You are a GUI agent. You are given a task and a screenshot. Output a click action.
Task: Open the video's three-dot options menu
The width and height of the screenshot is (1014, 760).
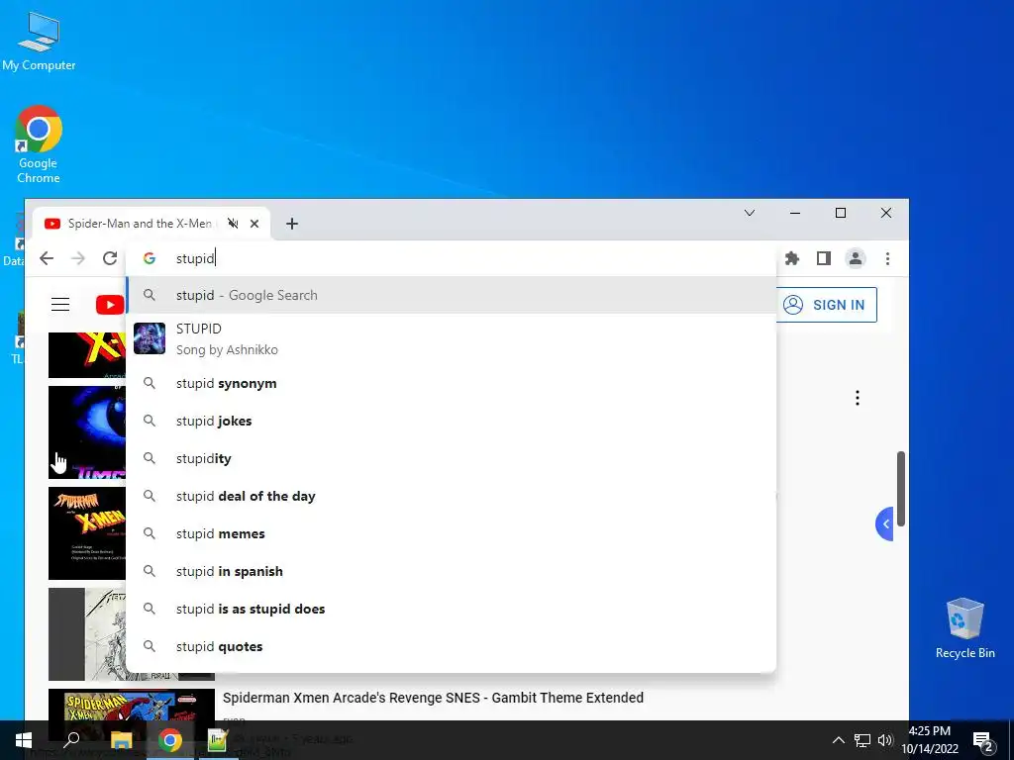[x=858, y=398]
